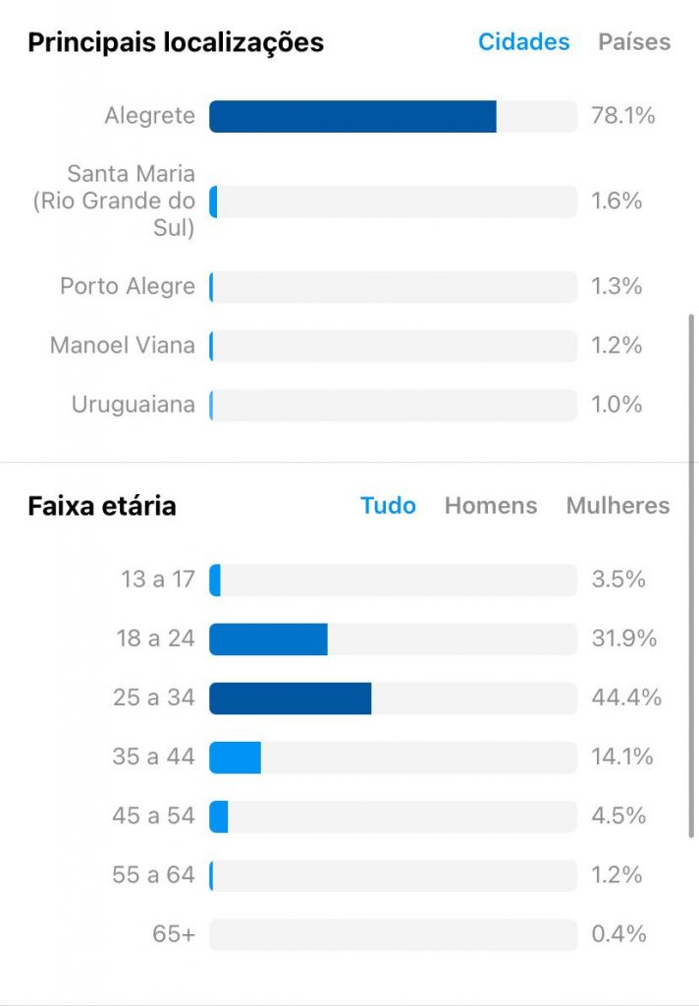Select the Tudo age filter

click(x=388, y=506)
